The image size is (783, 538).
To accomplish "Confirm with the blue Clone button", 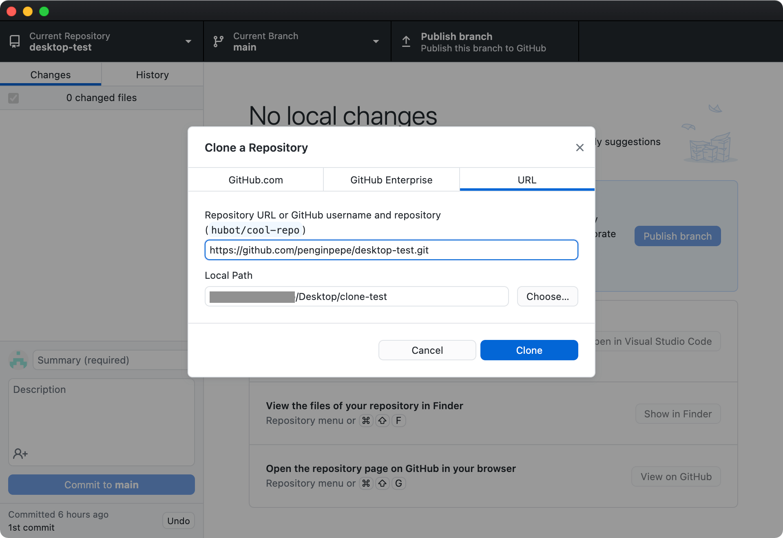I will pyautogui.click(x=529, y=350).
